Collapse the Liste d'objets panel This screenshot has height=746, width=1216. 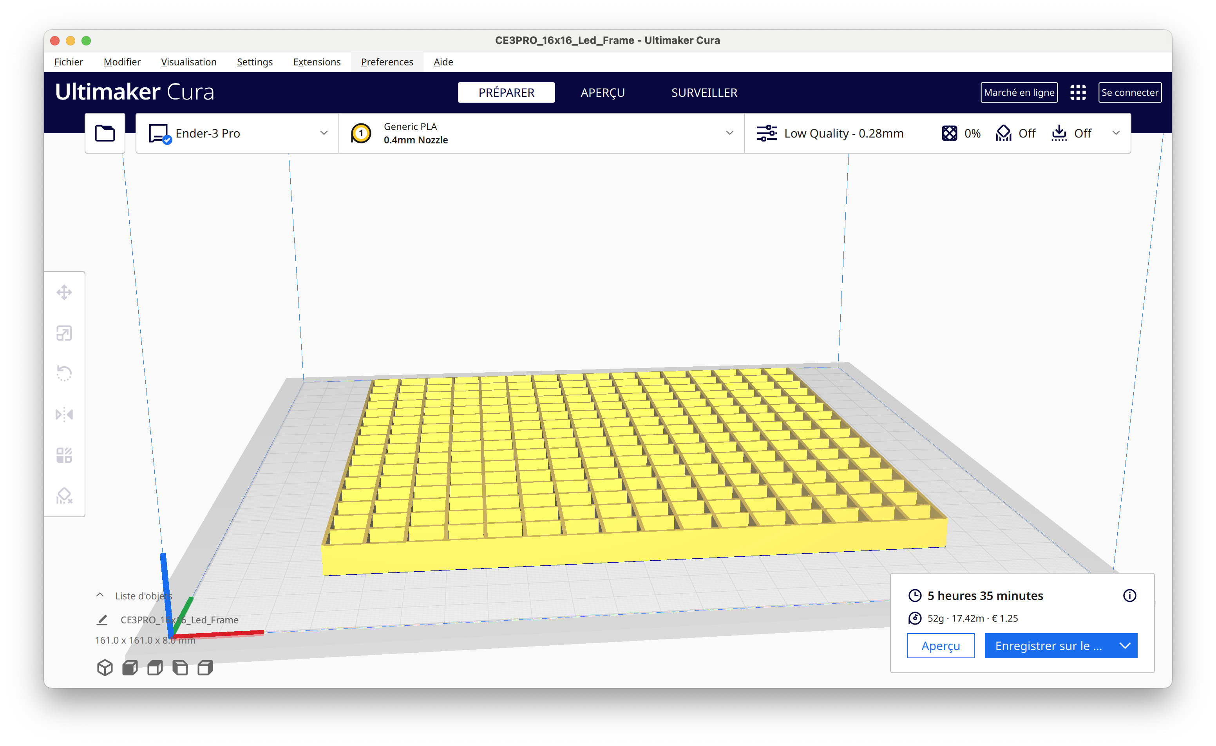pos(100,595)
